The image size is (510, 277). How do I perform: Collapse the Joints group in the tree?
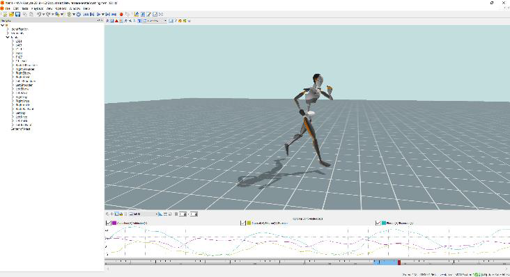7,37
